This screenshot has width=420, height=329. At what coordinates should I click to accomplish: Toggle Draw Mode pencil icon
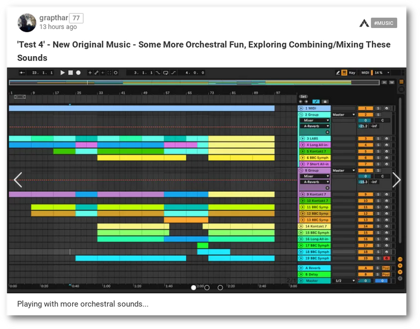pyautogui.click(x=338, y=73)
